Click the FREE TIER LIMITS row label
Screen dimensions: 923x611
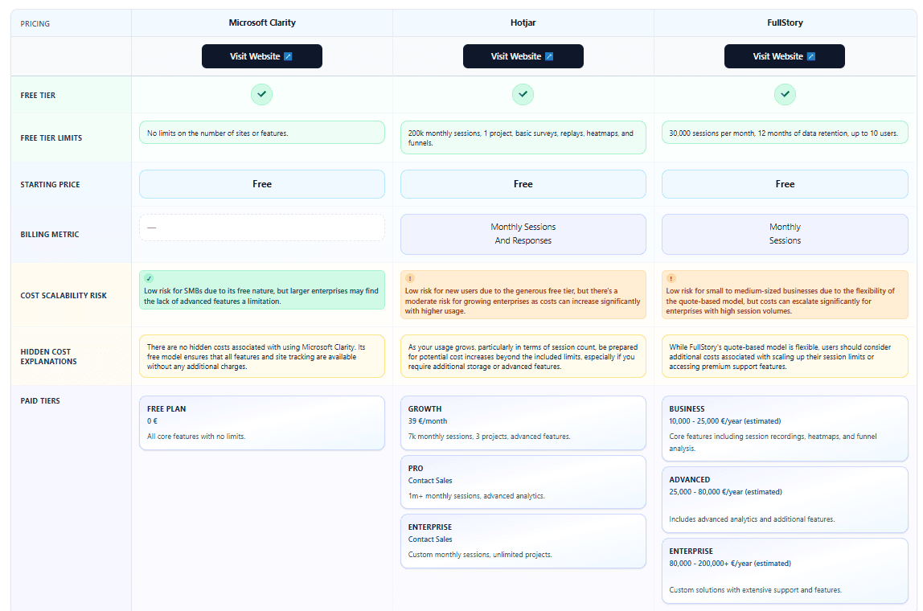pyautogui.click(x=51, y=137)
